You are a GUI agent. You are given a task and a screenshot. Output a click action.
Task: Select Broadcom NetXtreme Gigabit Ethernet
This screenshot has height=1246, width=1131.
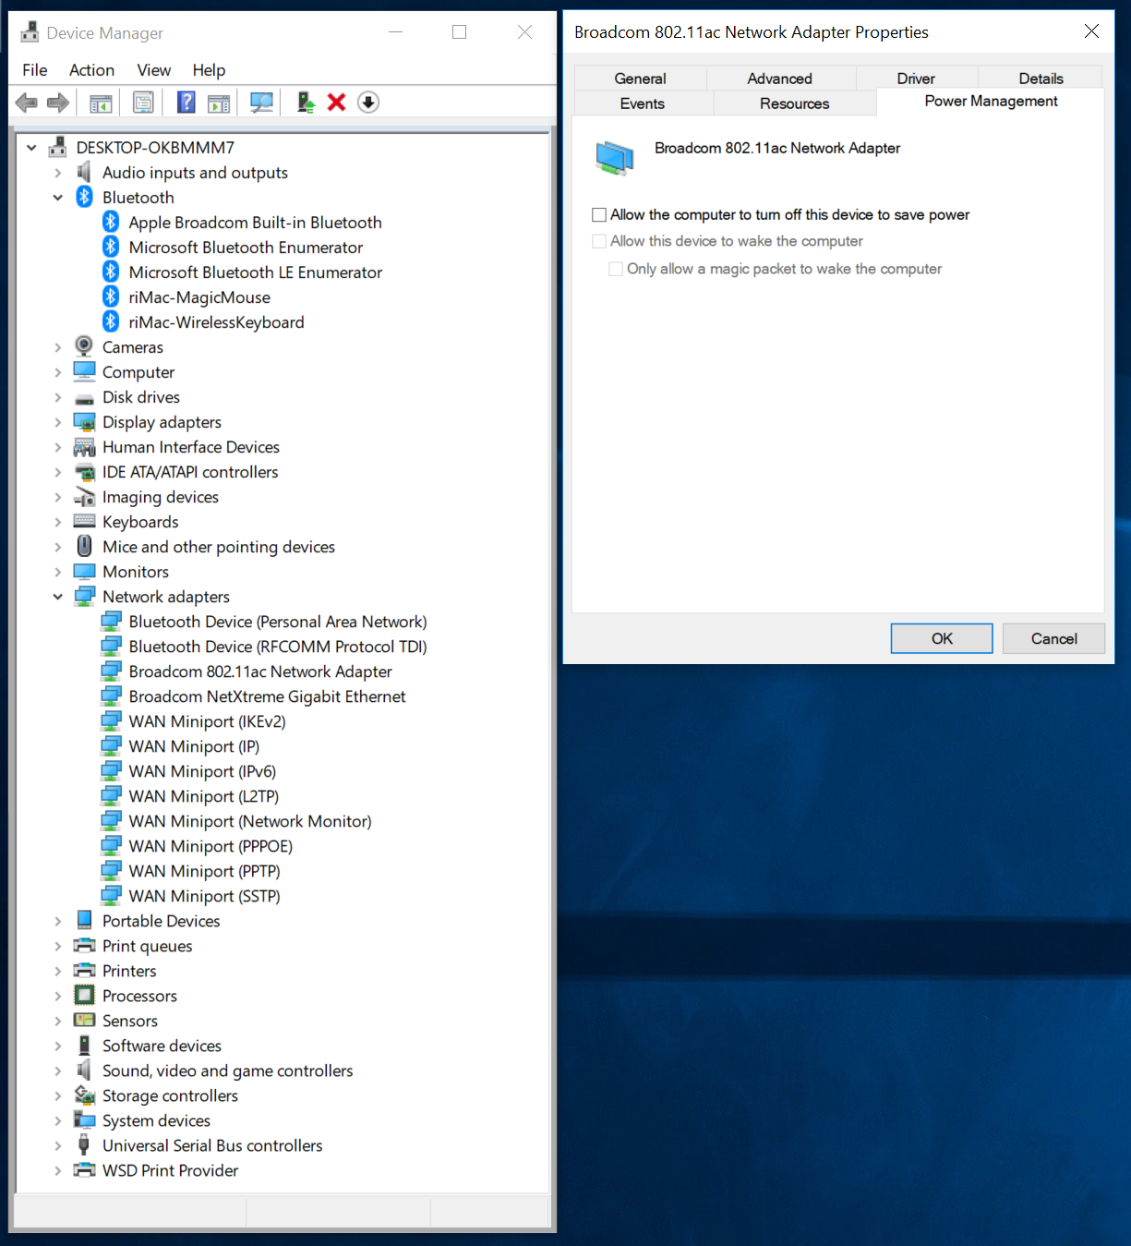267,696
